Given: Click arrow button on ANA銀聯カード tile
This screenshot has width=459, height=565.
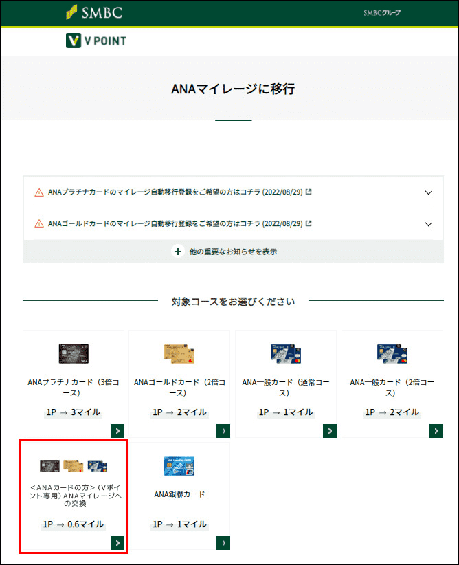Looking at the screenshot, I should point(223,543).
